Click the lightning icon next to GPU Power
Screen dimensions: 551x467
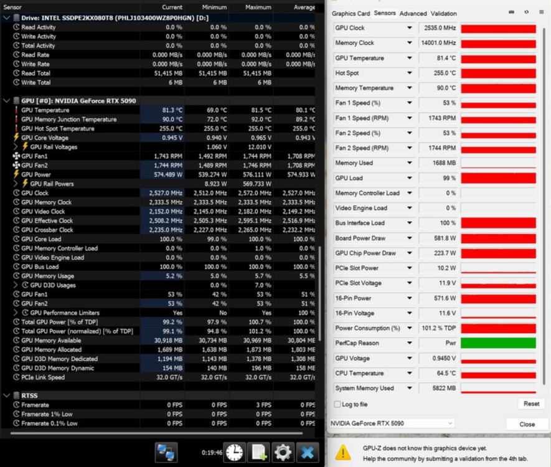[16, 174]
